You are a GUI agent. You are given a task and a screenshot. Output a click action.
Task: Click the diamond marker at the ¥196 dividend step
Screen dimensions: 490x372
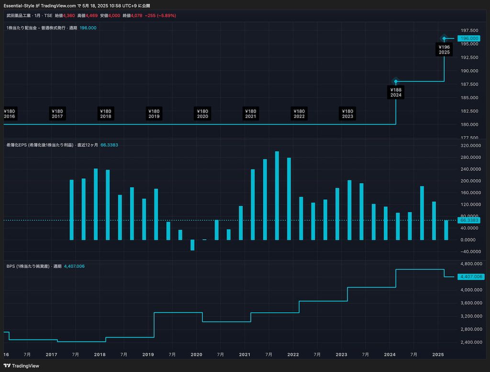[x=444, y=38]
